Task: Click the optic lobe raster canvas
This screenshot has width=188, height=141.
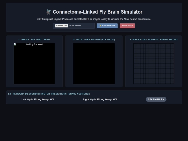Action: click(94, 64)
